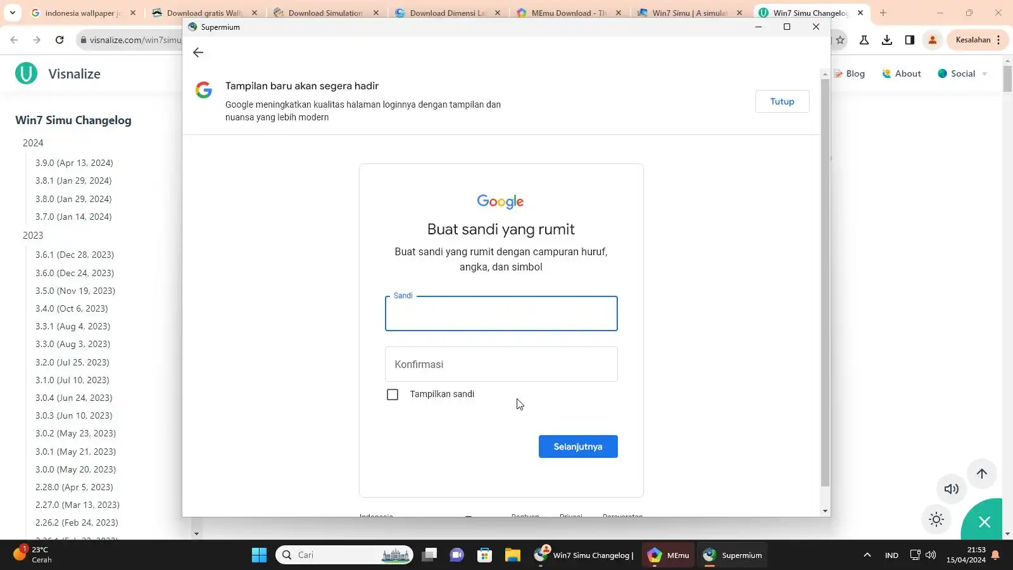The height and width of the screenshot is (570, 1013).
Task: Open the weather widget in taskbar
Action: point(33,555)
